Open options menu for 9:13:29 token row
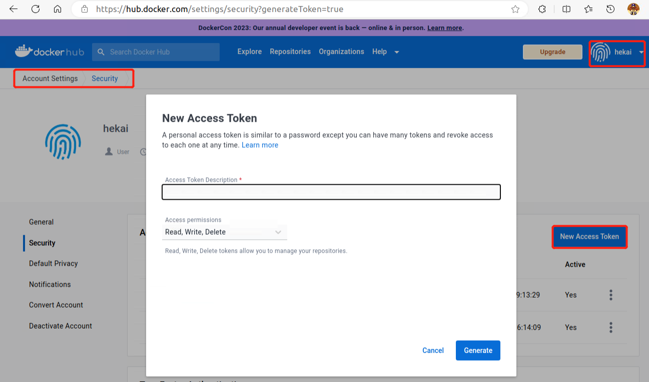Image resolution: width=649 pixels, height=382 pixels. 611,295
